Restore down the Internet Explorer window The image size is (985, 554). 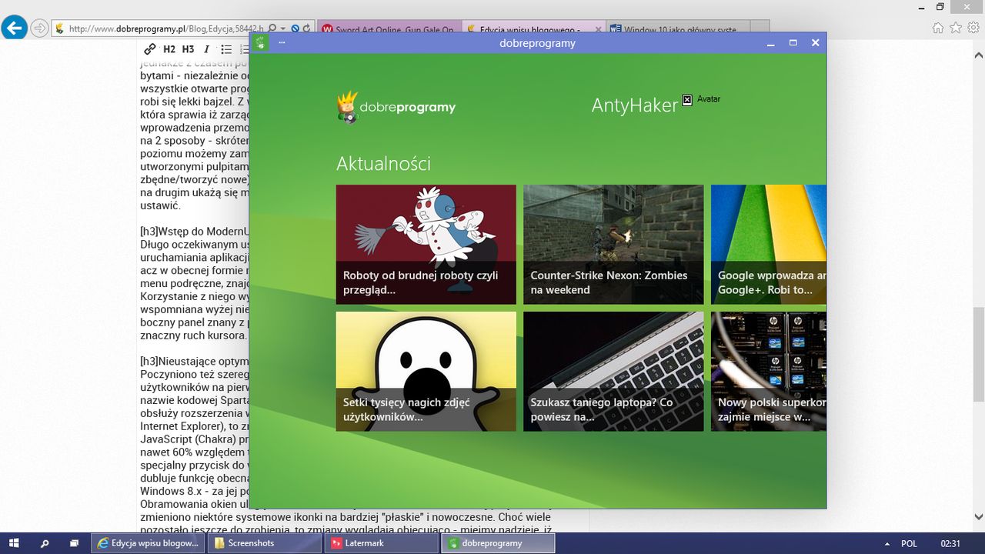pyautogui.click(x=940, y=7)
